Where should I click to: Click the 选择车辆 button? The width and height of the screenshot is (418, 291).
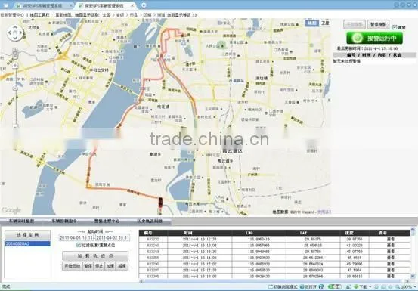click(x=28, y=235)
